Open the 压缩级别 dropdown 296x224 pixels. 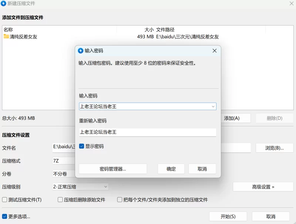point(80,187)
